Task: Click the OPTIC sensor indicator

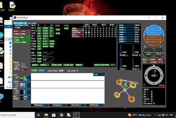Action: [x=161, y=62]
